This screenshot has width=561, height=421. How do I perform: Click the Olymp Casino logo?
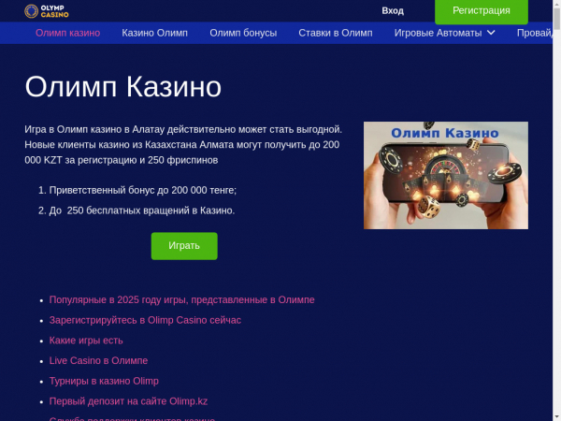(47, 11)
